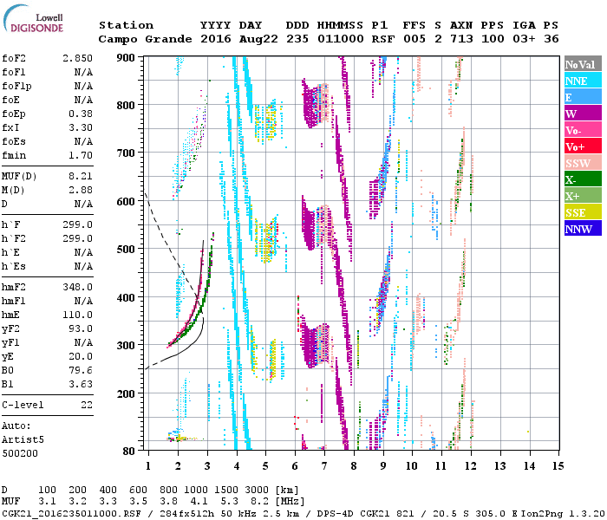Click the M(D) value 2.88
Image resolution: width=607 pixels, height=520 pixels.
pyautogui.click(x=81, y=191)
